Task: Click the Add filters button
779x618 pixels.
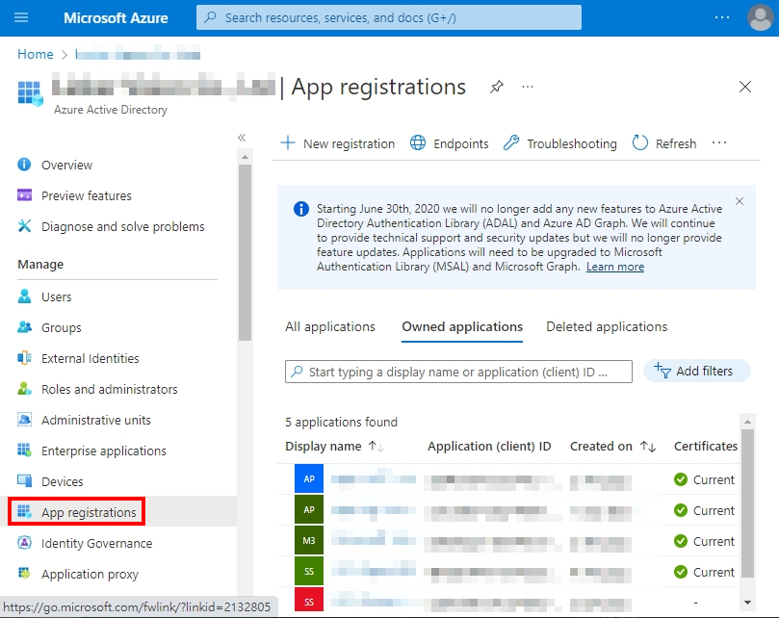Action: point(696,372)
